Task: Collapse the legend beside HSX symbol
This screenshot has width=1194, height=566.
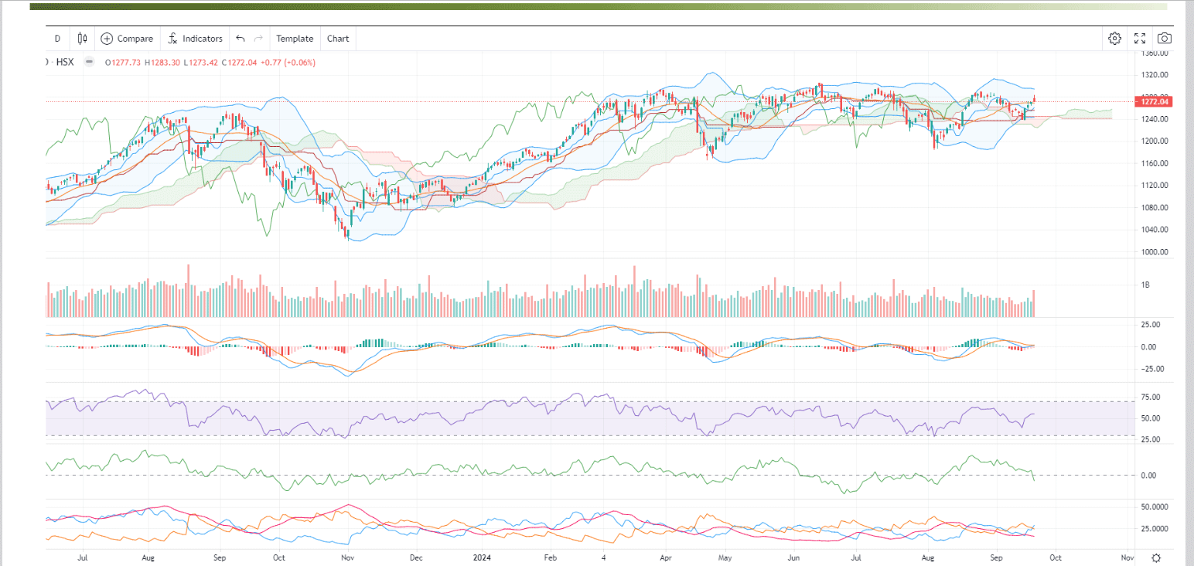Action: pos(89,62)
